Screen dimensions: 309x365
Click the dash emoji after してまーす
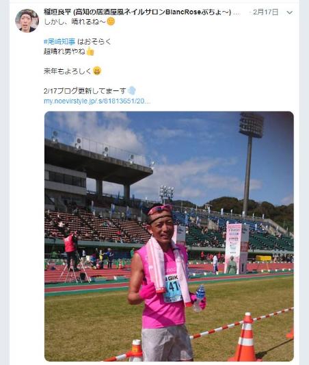(131, 91)
